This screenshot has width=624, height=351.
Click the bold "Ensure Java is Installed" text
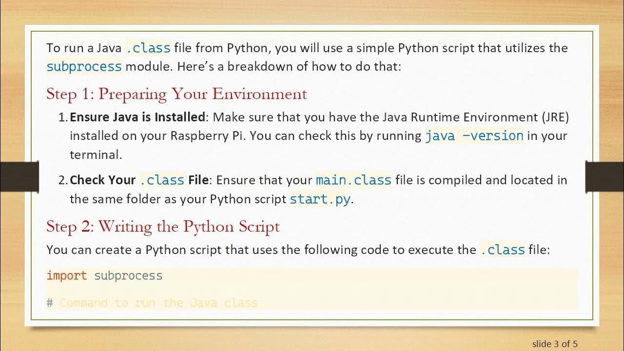click(137, 117)
